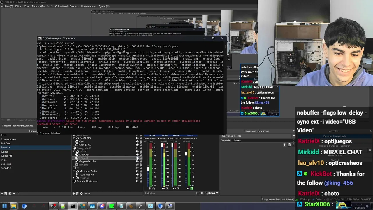Toggle mixer layout icon beside Options
Image resolution: width=373 pixels, height=210 pixels.
click(x=198, y=193)
